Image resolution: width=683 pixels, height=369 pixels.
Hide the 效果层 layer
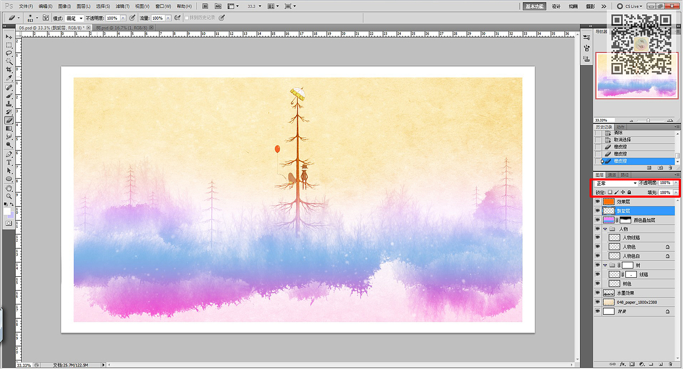coord(598,202)
